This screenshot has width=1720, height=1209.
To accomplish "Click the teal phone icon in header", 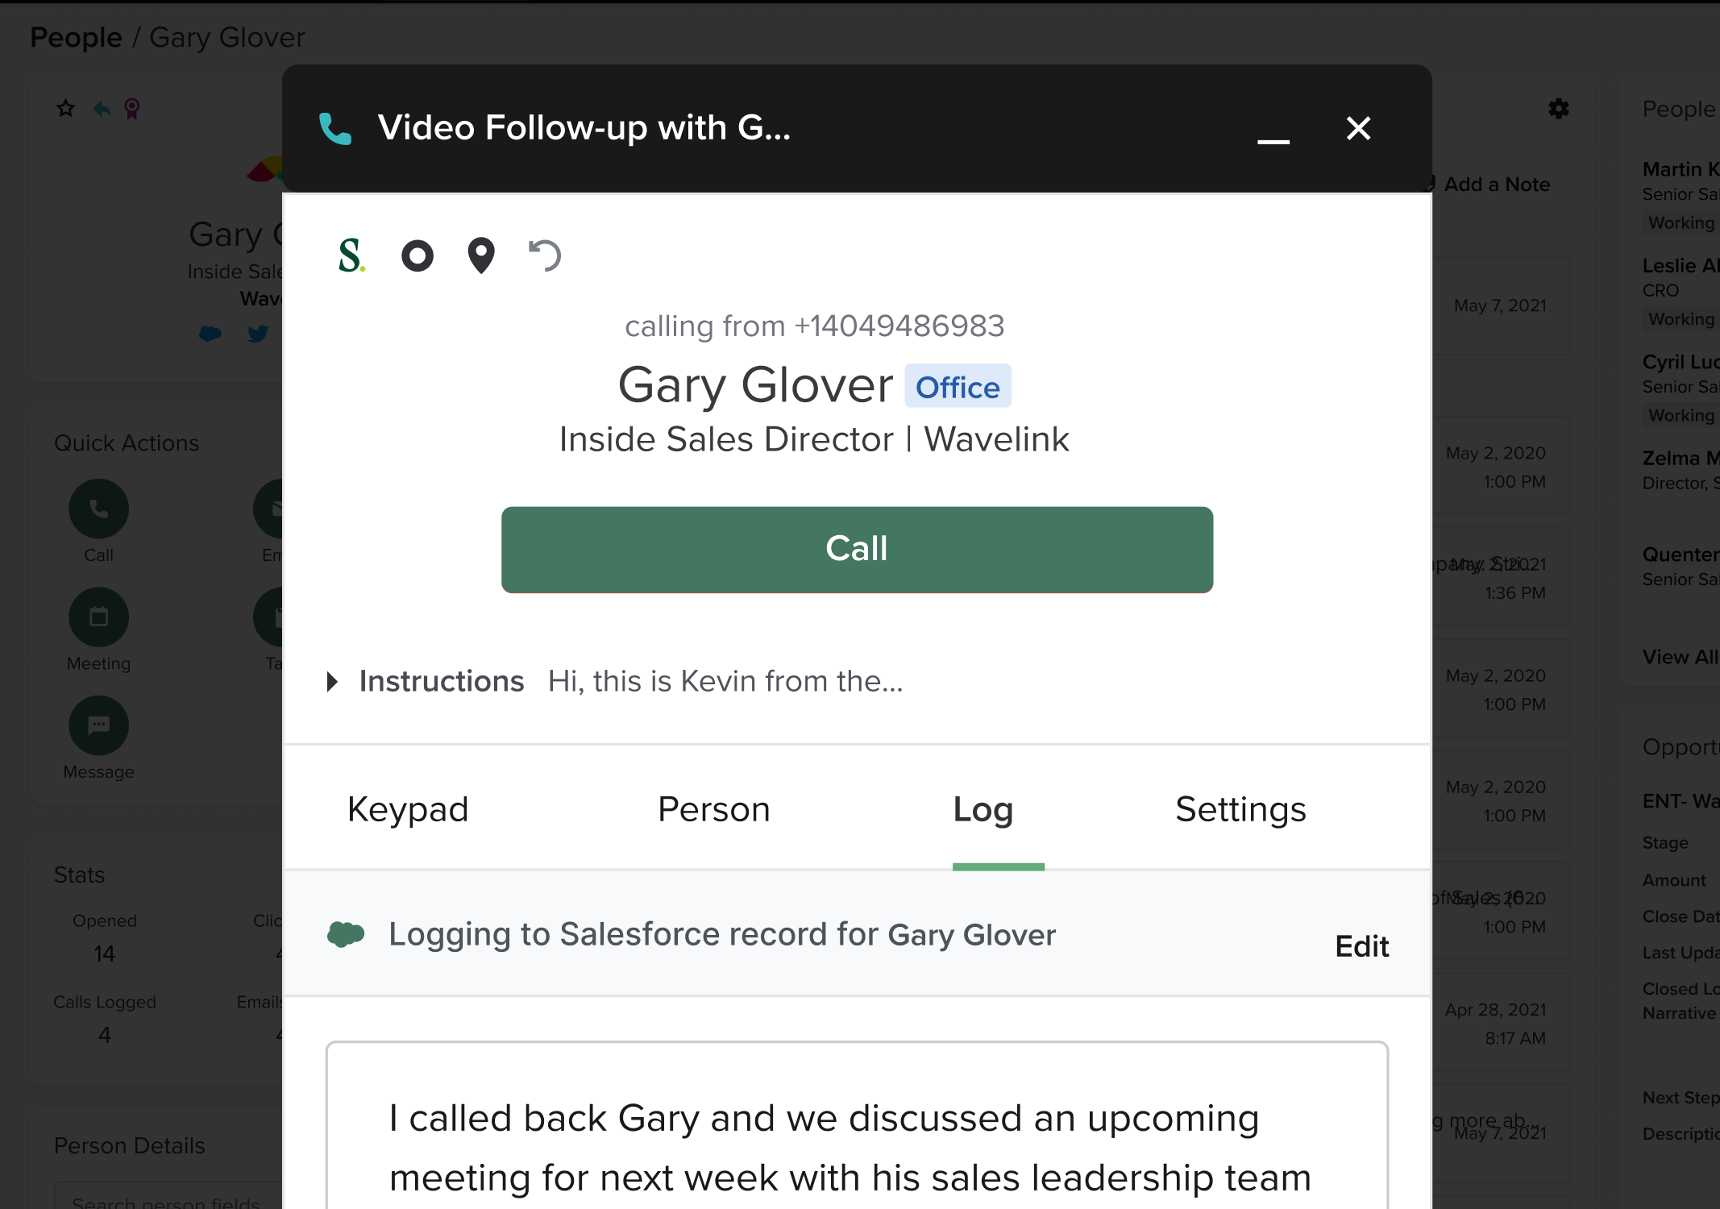I will (x=335, y=129).
